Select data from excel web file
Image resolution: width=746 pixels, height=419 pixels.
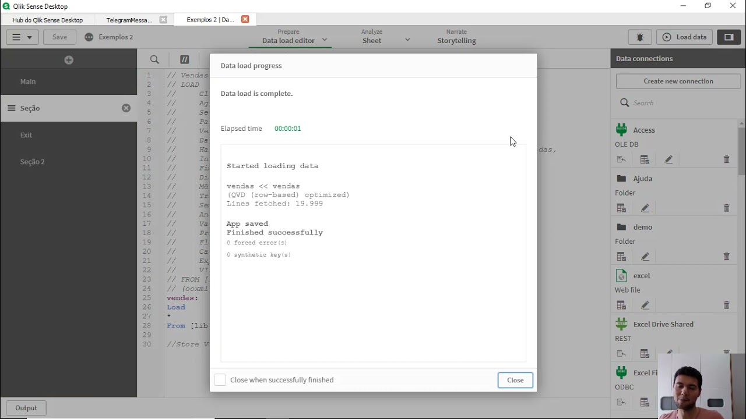click(x=621, y=305)
